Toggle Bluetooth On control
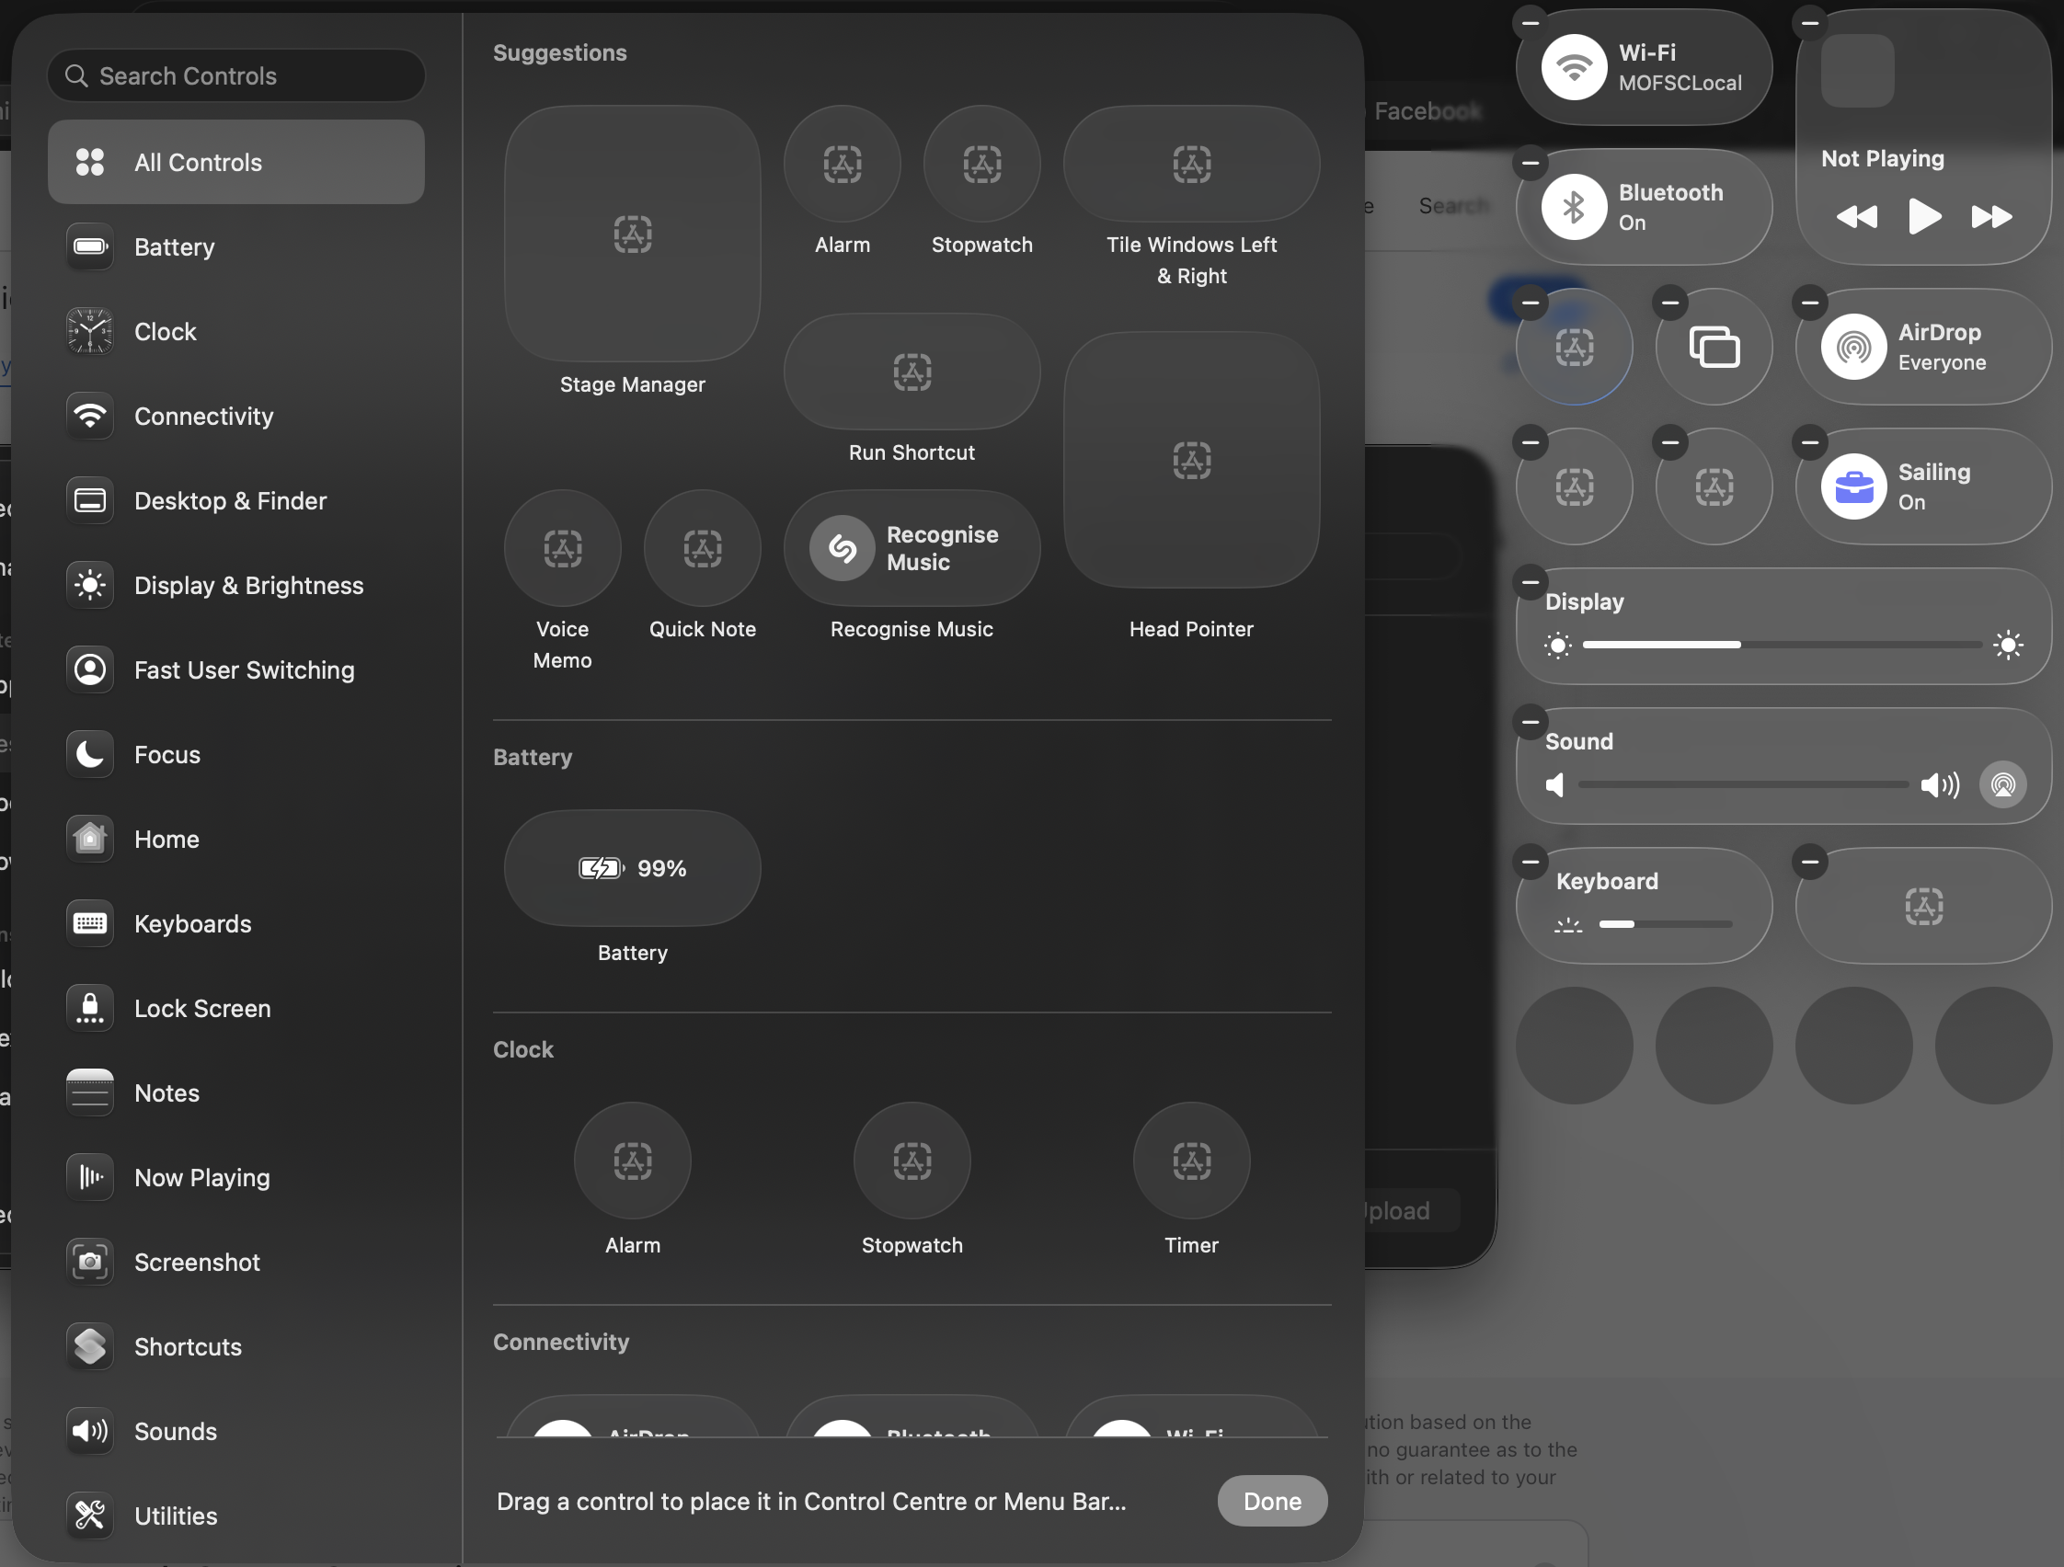The height and width of the screenshot is (1567, 2064). (1573, 207)
